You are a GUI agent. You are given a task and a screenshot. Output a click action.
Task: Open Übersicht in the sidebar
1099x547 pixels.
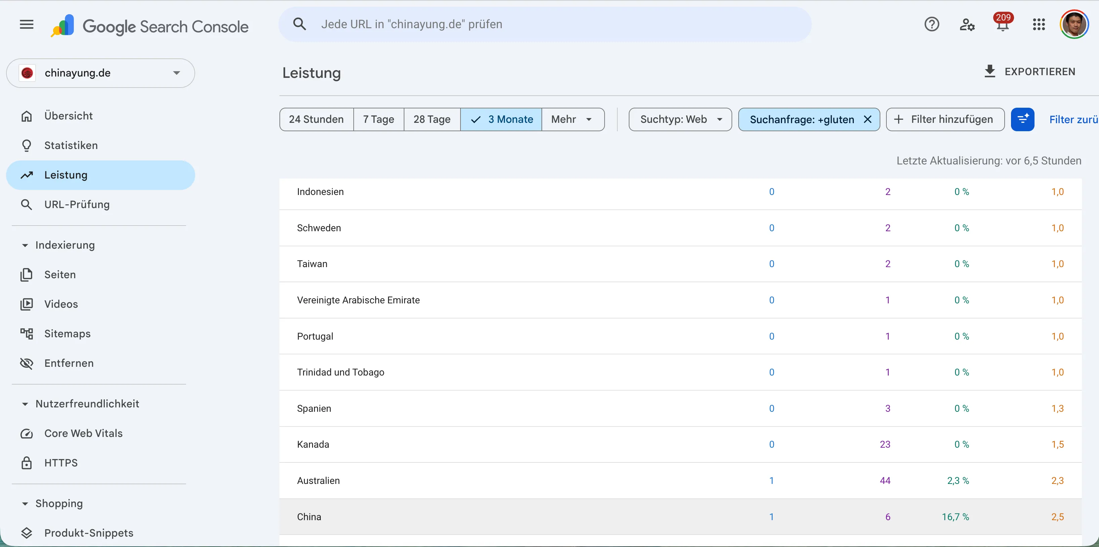[x=101, y=116]
